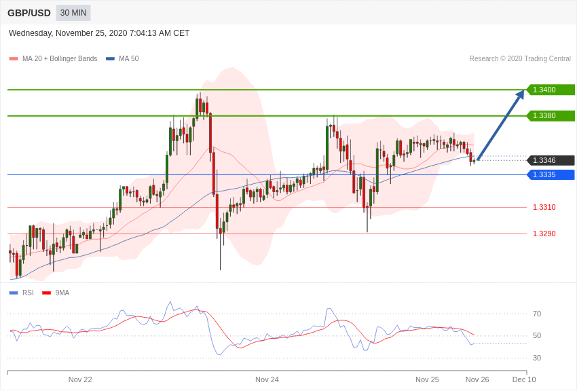Click the GBP/USD symbol title
This screenshot has width=577, height=391.
29,14
